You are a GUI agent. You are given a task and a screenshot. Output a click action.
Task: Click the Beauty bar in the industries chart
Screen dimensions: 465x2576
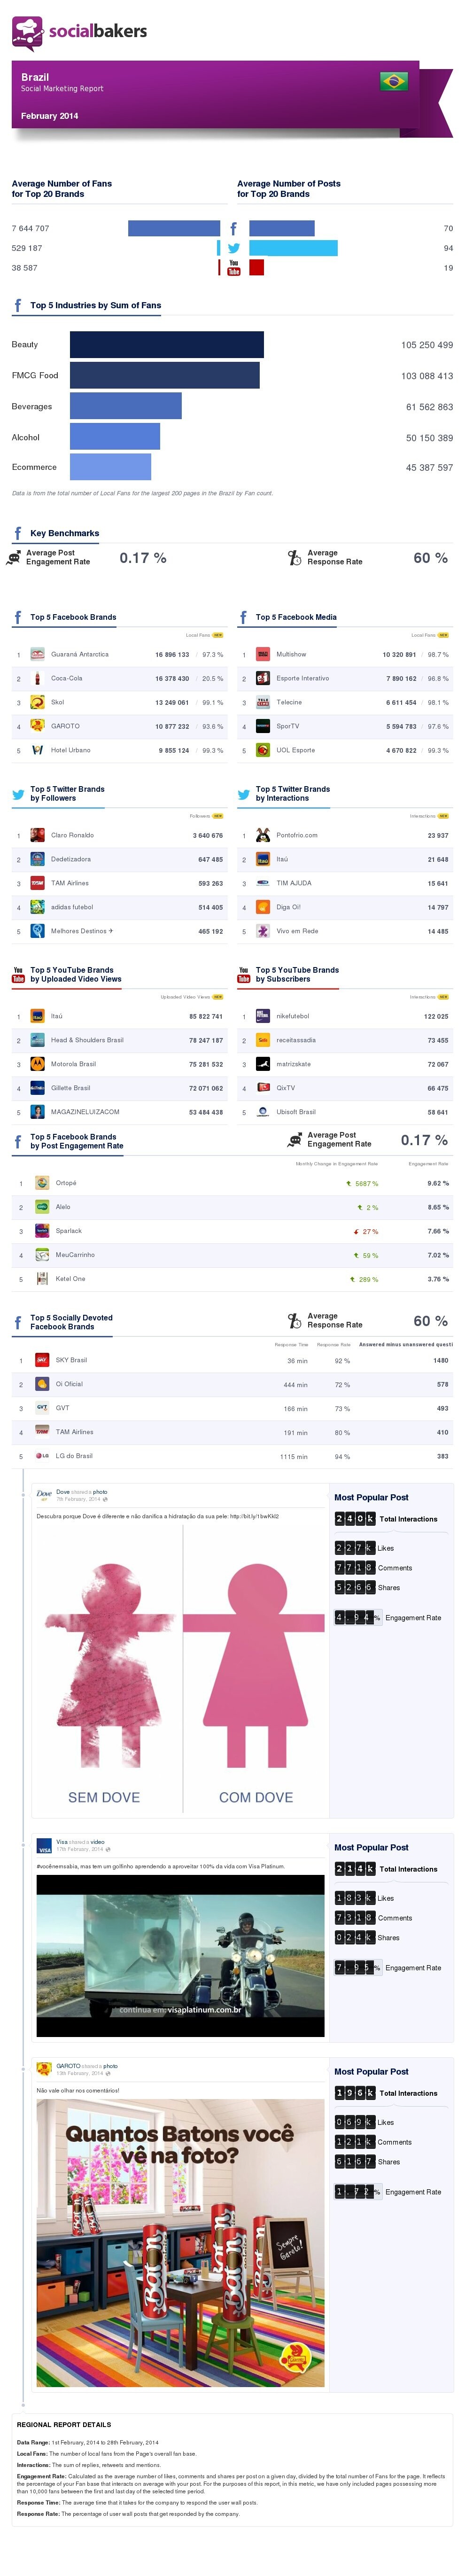166,345
